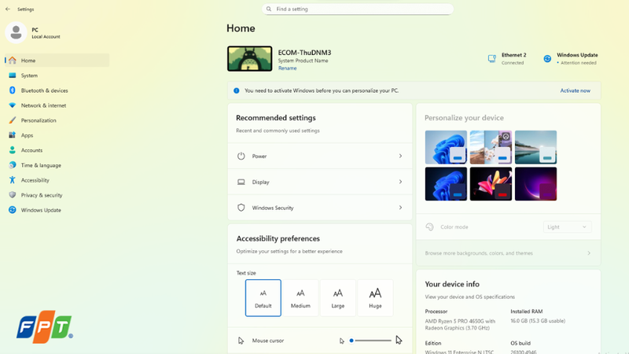Expand the Windows Security chevron

pos(400,208)
